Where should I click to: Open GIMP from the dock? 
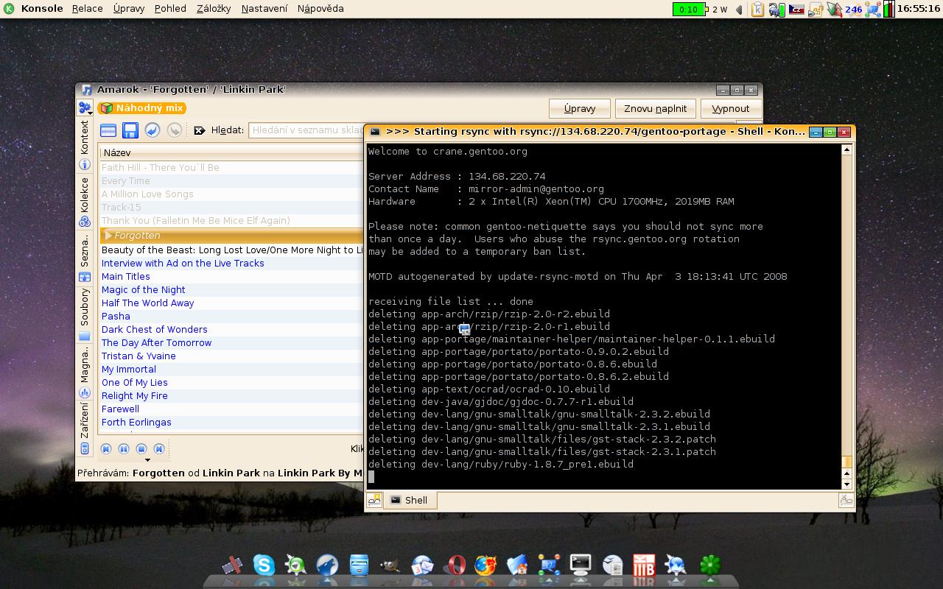390,565
